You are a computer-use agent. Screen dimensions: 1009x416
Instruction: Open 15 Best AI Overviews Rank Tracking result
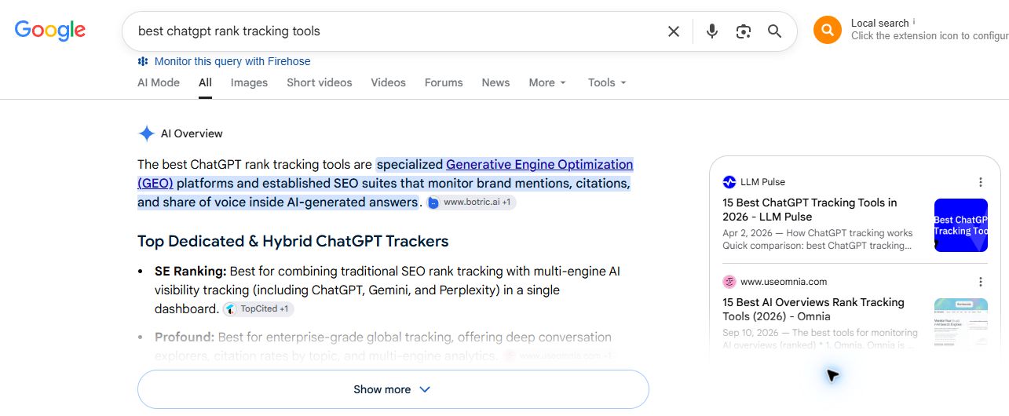(x=813, y=309)
